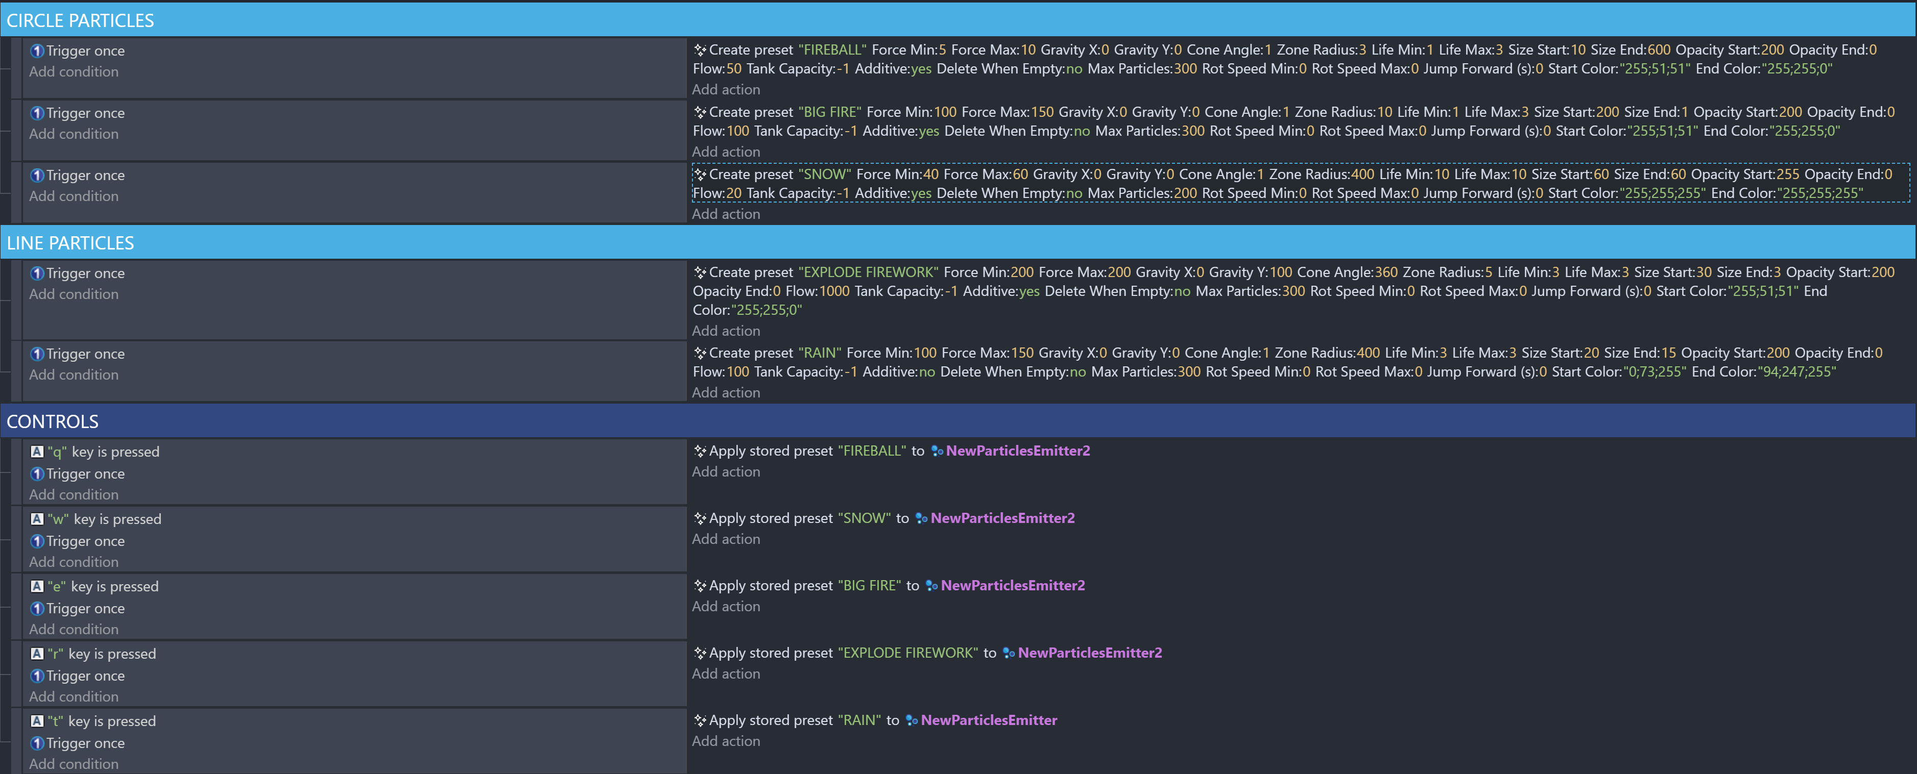Click the Trigger once icon under the "e" key condition
Image resolution: width=1917 pixels, height=774 pixels.
tap(37, 609)
